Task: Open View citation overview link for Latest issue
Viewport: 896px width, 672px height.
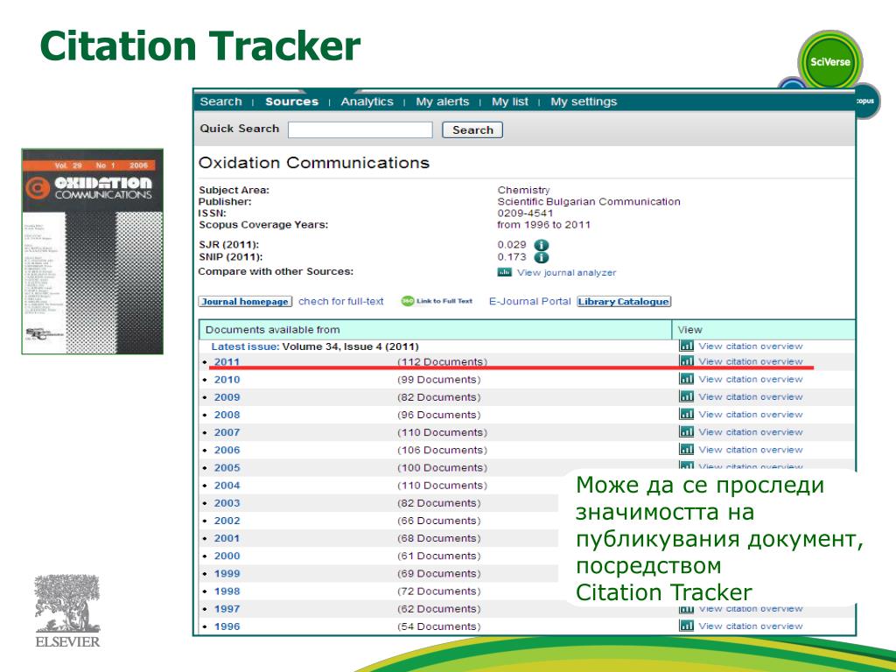Action: (750, 346)
